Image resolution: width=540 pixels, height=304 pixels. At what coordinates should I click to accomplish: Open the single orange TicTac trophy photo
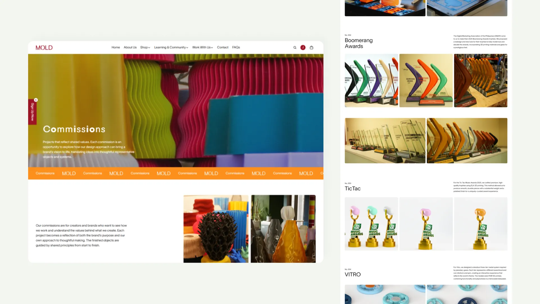click(480, 224)
